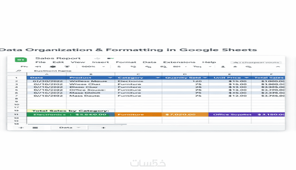
Task: Click the plus button after the Data tab
Action: tap(103, 127)
